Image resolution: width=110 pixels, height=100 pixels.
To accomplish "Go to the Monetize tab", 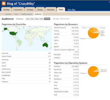I will coord(51,10).
